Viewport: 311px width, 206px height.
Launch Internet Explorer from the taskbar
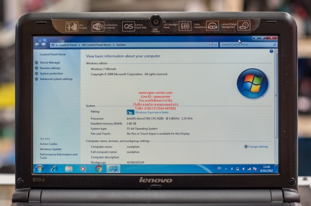pos(54,169)
